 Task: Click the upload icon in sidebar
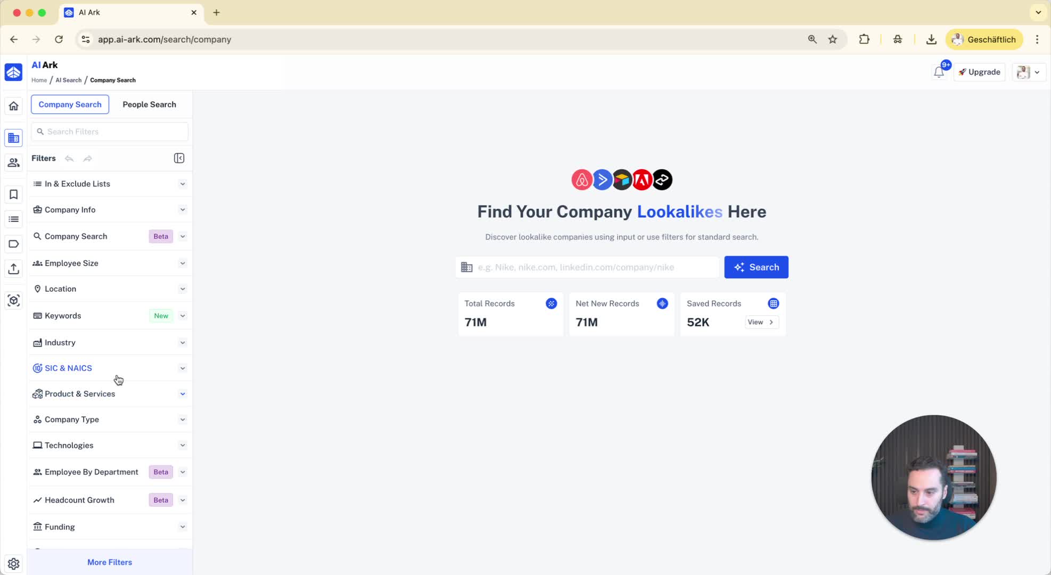(x=13, y=269)
